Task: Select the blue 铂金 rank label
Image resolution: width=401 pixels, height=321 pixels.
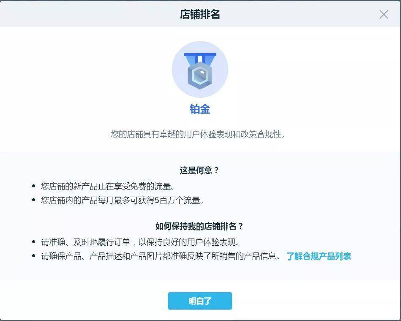Action: (200, 109)
